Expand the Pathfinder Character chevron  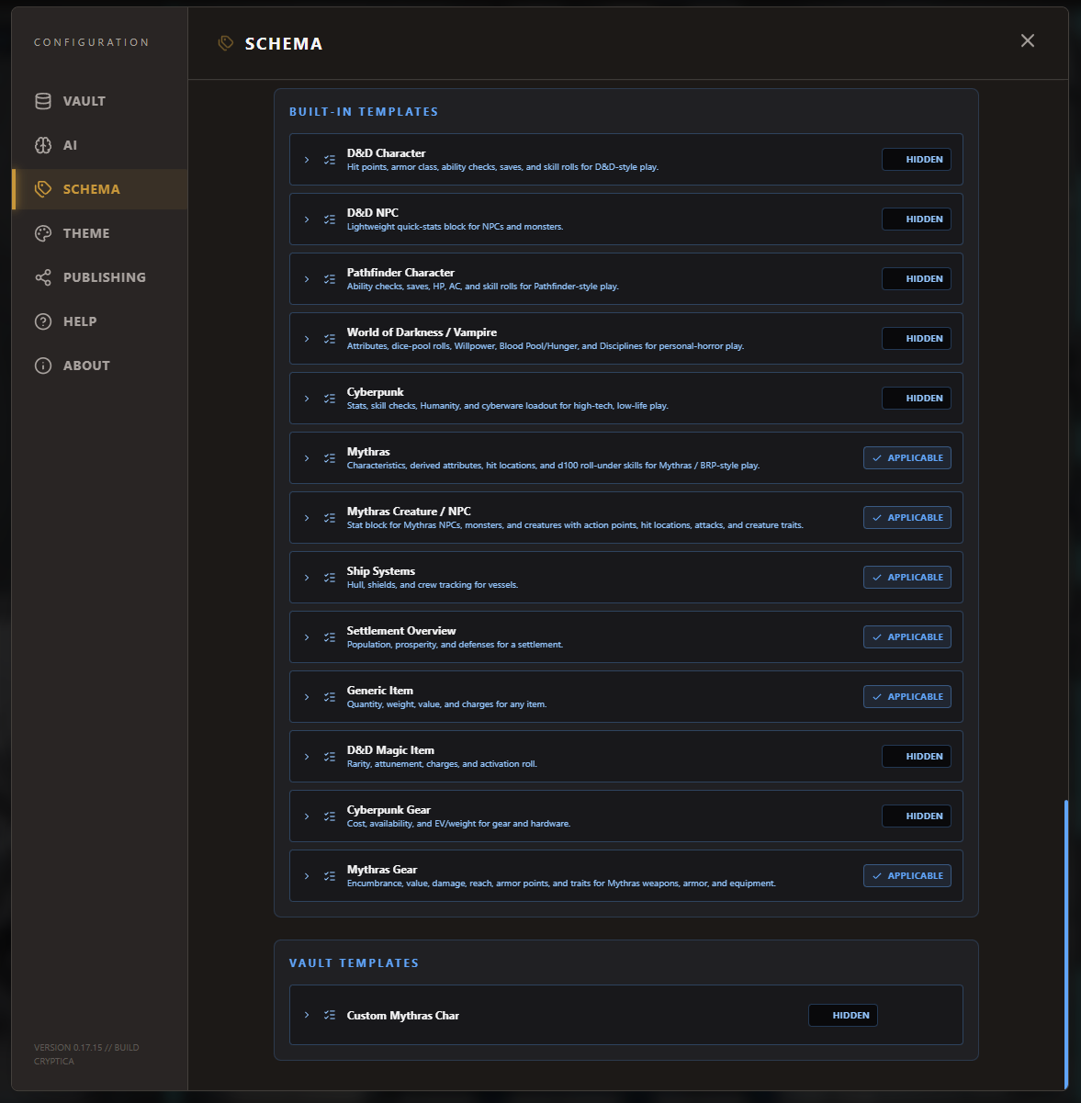coord(307,279)
